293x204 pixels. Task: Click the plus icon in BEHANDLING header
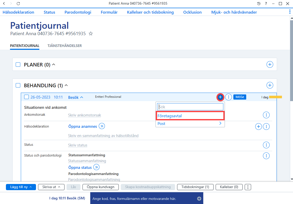pos(270,85)
